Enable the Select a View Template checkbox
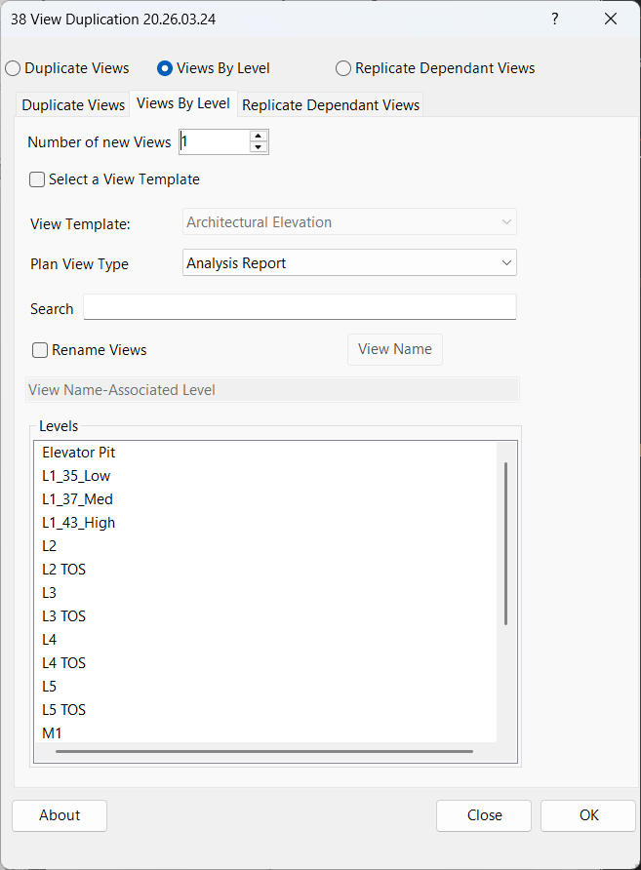The image size is (641, 870). (x=36, y=179)
